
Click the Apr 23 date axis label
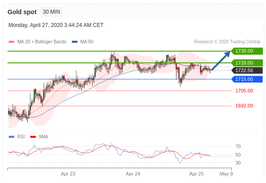(x=68, y=174)
